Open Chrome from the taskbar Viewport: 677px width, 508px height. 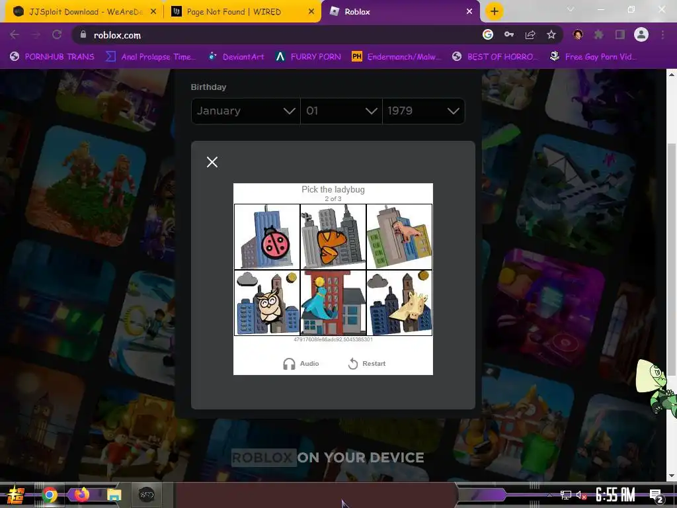(x=49, y=495)
